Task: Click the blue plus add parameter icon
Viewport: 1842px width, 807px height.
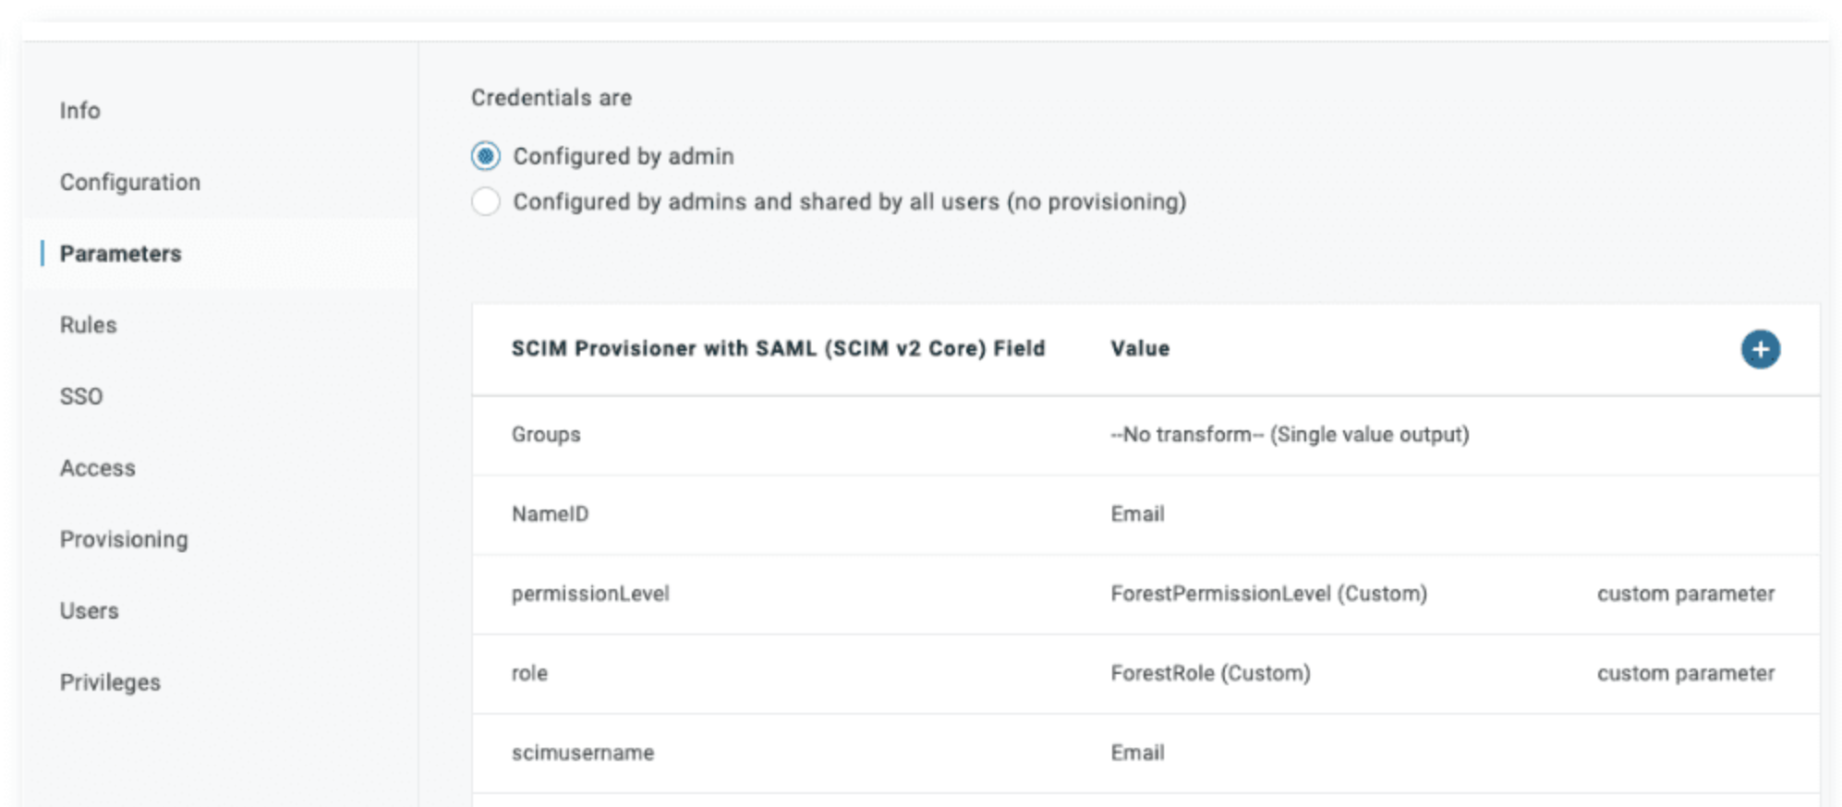Action: click(x=1760, y=349)
